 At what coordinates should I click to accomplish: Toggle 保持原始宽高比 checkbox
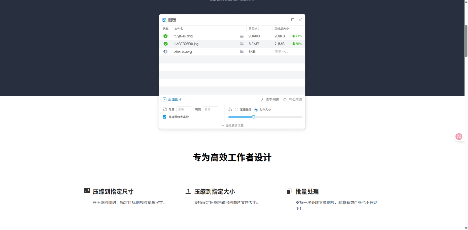(x=165, y=117)
